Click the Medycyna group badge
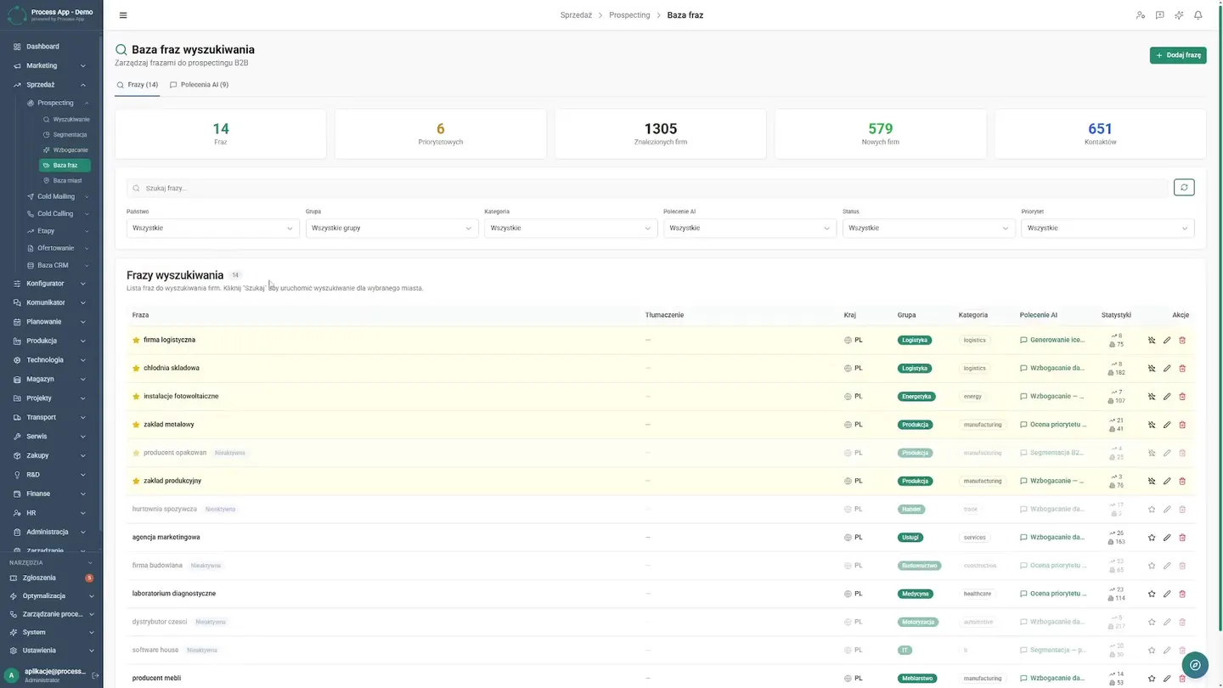Screen dimensions: 1223x688 tap(915, 594)
